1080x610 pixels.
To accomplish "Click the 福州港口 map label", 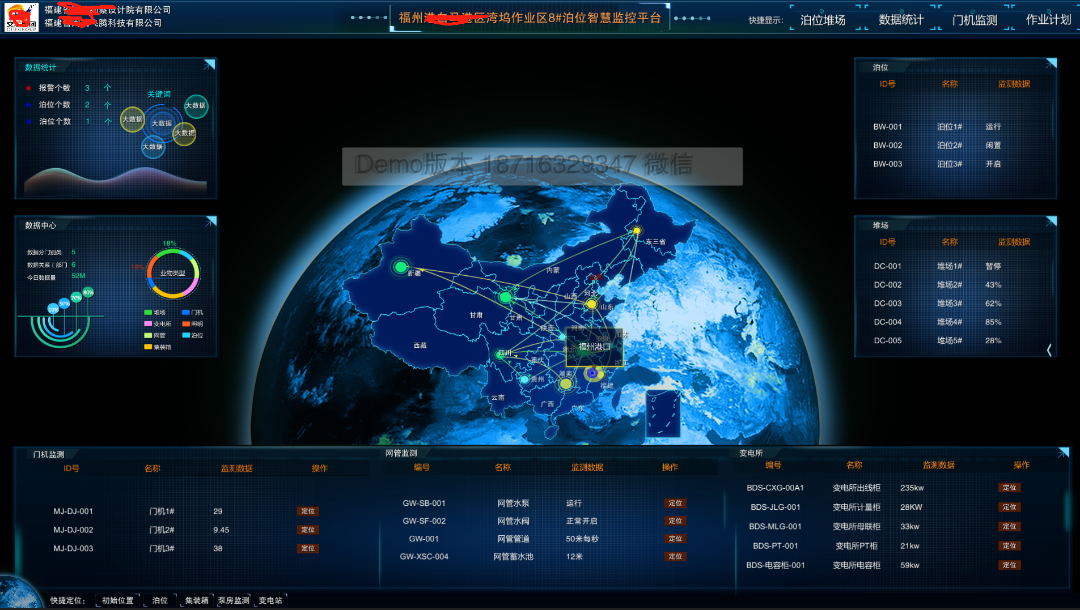I will (594, 347).
